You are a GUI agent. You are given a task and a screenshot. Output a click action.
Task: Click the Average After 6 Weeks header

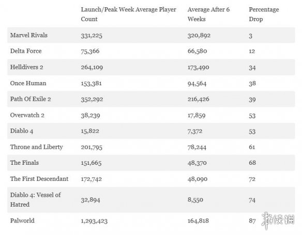(208, 14)
